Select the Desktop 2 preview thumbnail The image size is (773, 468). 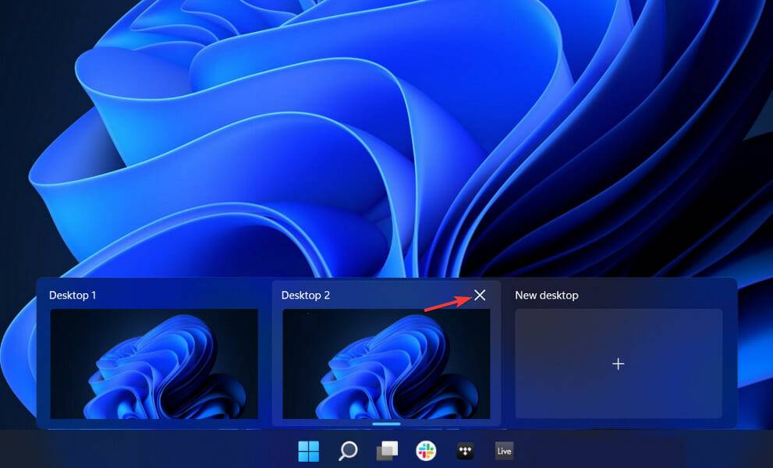click(x=386, y=363)
